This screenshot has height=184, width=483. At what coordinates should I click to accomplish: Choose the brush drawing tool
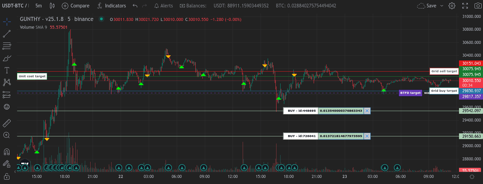pyautogui.click(x=7, y=58)
